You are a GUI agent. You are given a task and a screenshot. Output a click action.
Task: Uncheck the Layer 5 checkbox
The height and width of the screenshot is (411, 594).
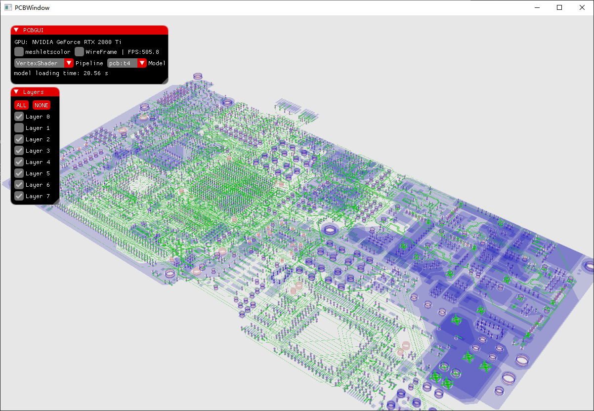[19, 173]
